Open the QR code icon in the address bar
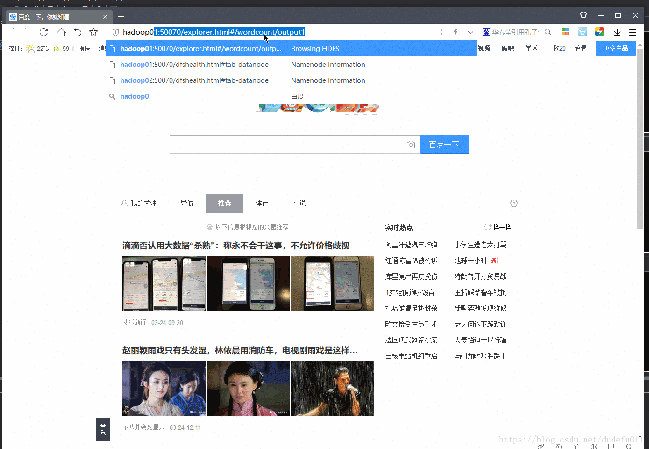This screenshot has width=649, height=449. tap(444, 32)
